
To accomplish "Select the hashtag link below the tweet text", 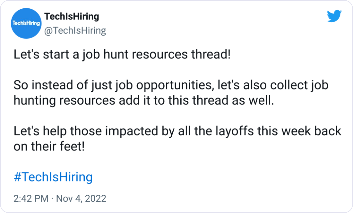I will click(52, 177).
